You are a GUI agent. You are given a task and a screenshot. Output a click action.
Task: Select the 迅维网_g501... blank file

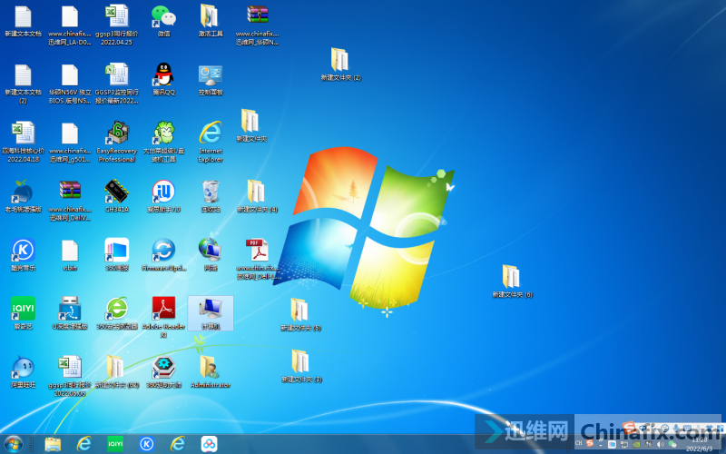[x=70, y=142]
